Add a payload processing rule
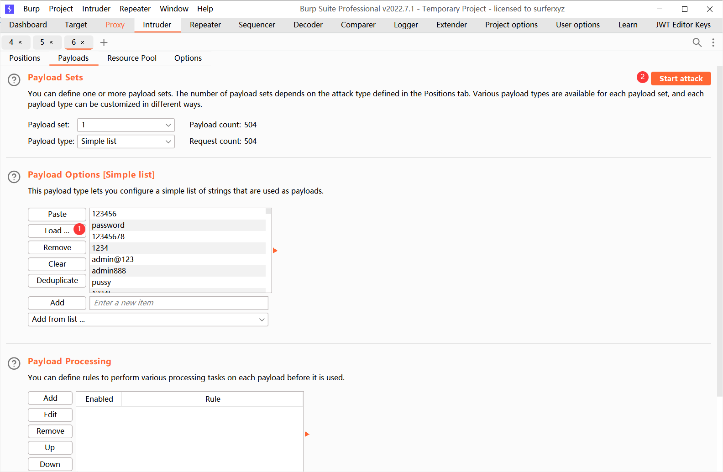 pos(50,399)
